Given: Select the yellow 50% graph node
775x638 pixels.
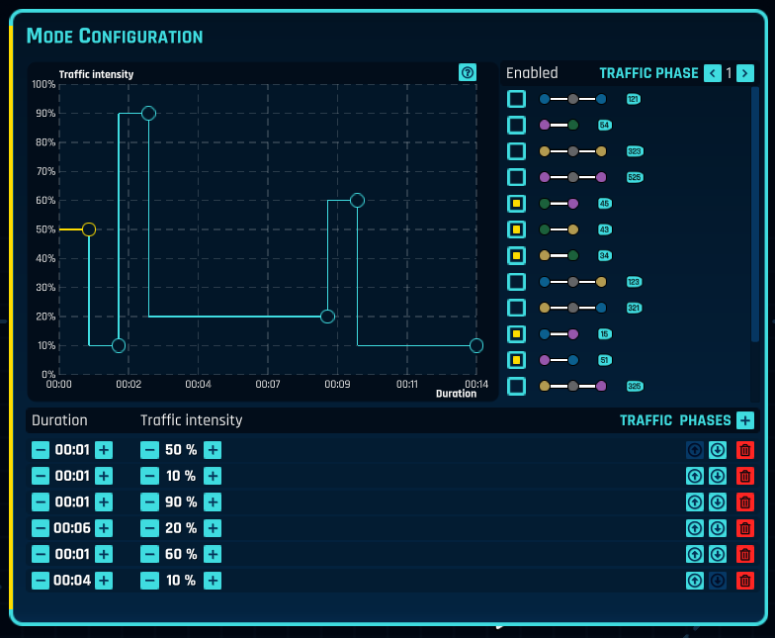Looking at the screenshot, I should coord(89,229).
